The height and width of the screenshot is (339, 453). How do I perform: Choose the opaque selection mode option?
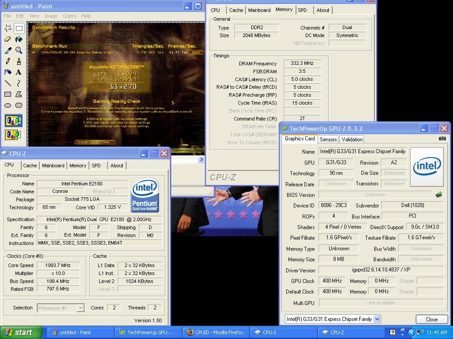tap(14, 121)
